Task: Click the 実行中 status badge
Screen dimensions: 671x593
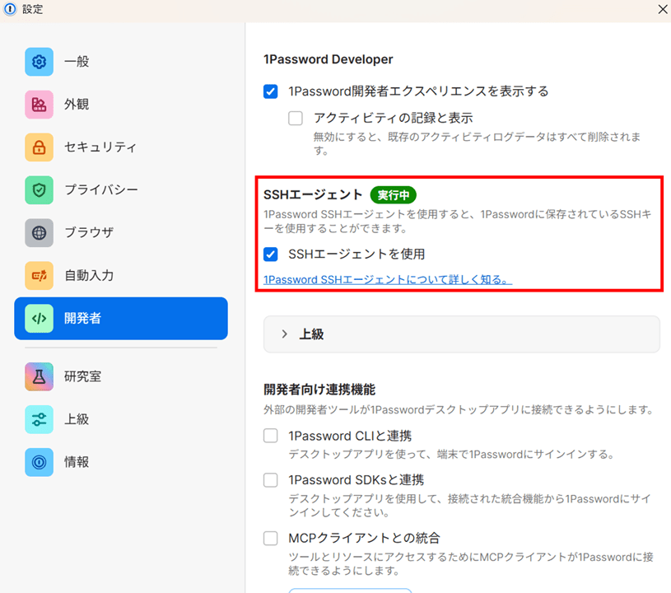Action: coord(394,195)
